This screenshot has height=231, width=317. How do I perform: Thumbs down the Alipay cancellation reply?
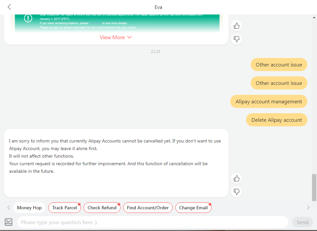tap(236, 192)
